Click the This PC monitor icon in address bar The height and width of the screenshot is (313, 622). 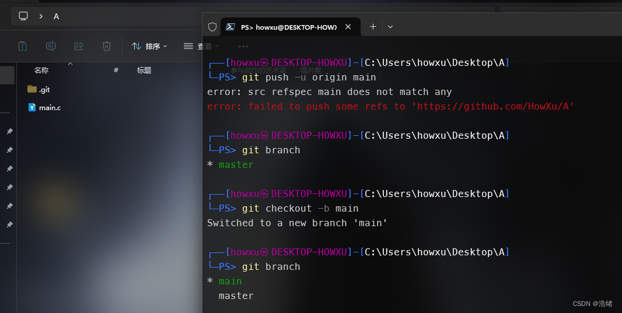(23, 16)
